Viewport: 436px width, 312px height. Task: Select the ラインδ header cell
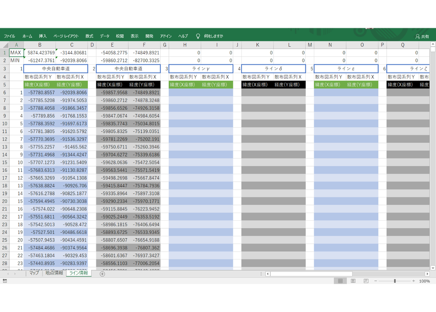274,69
